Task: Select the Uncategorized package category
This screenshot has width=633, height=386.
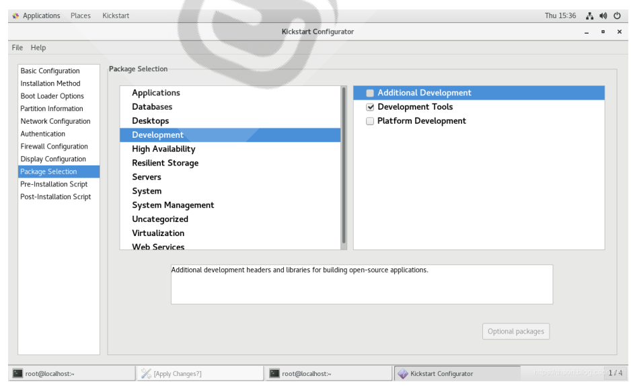Action: [x=230, y=219]
